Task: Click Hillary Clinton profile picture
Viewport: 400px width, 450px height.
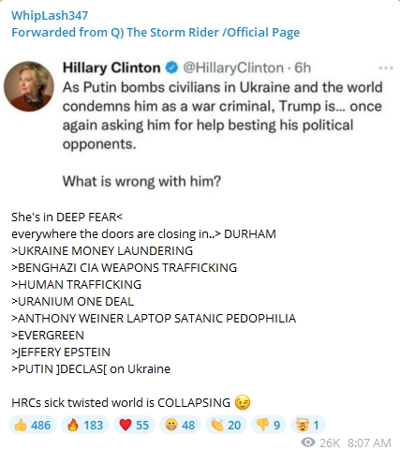Action: [29, 86]
